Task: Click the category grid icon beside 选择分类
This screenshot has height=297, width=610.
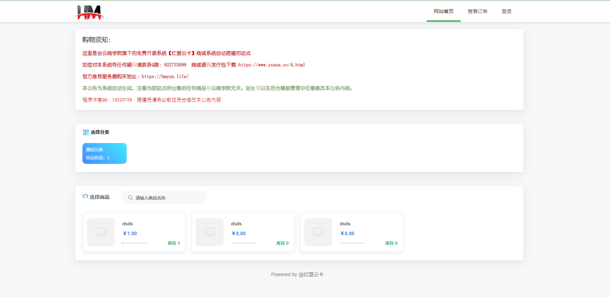Action: [x=86, y=132]
